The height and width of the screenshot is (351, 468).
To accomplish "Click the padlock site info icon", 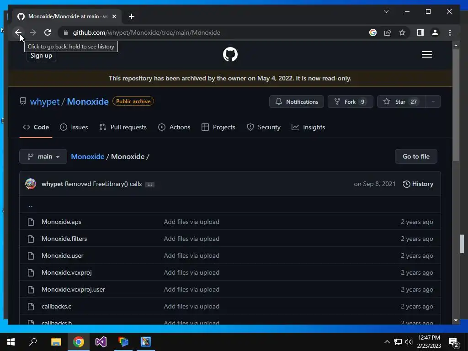I will click(x=66, y=32).
